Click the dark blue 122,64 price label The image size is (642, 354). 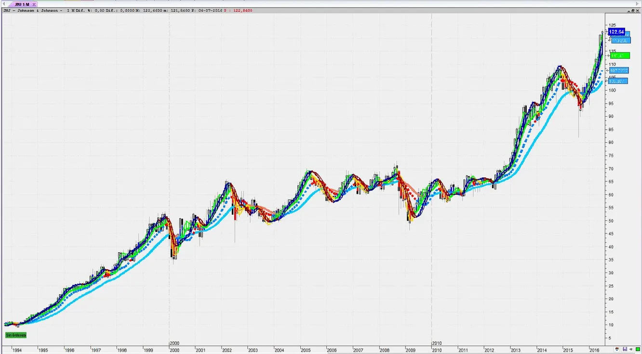point(616,32)
